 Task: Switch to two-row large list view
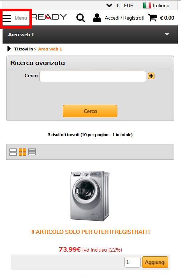click(13, 152)
